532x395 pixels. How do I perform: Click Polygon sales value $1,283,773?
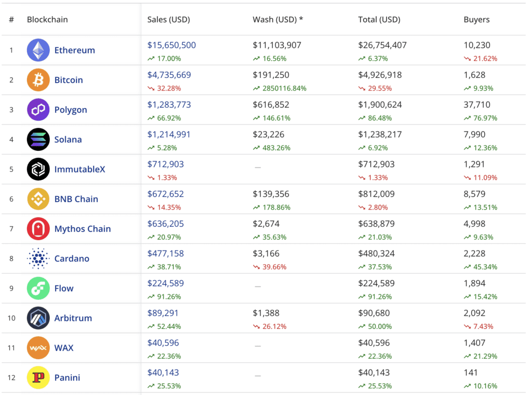click(x=169, y=105)
